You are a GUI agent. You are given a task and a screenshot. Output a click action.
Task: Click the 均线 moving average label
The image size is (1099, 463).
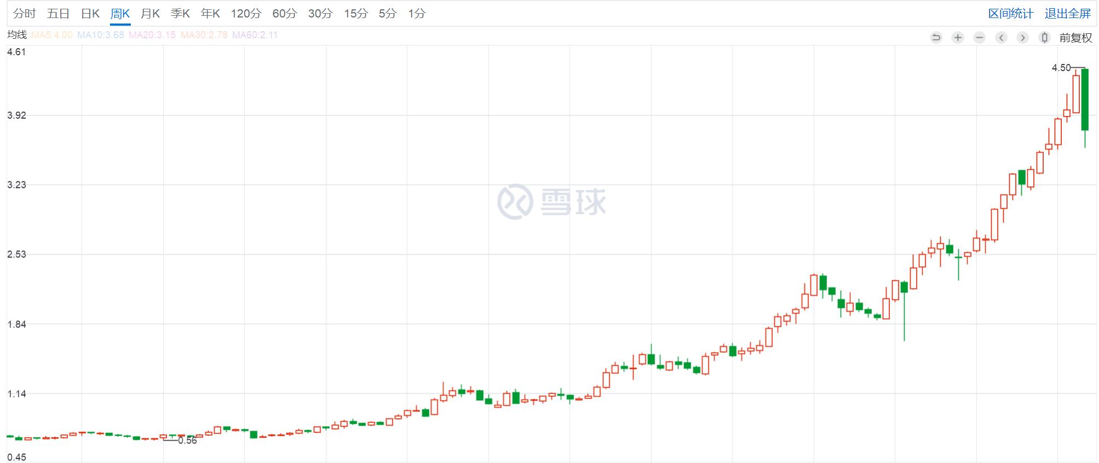[x=17, y=34]
